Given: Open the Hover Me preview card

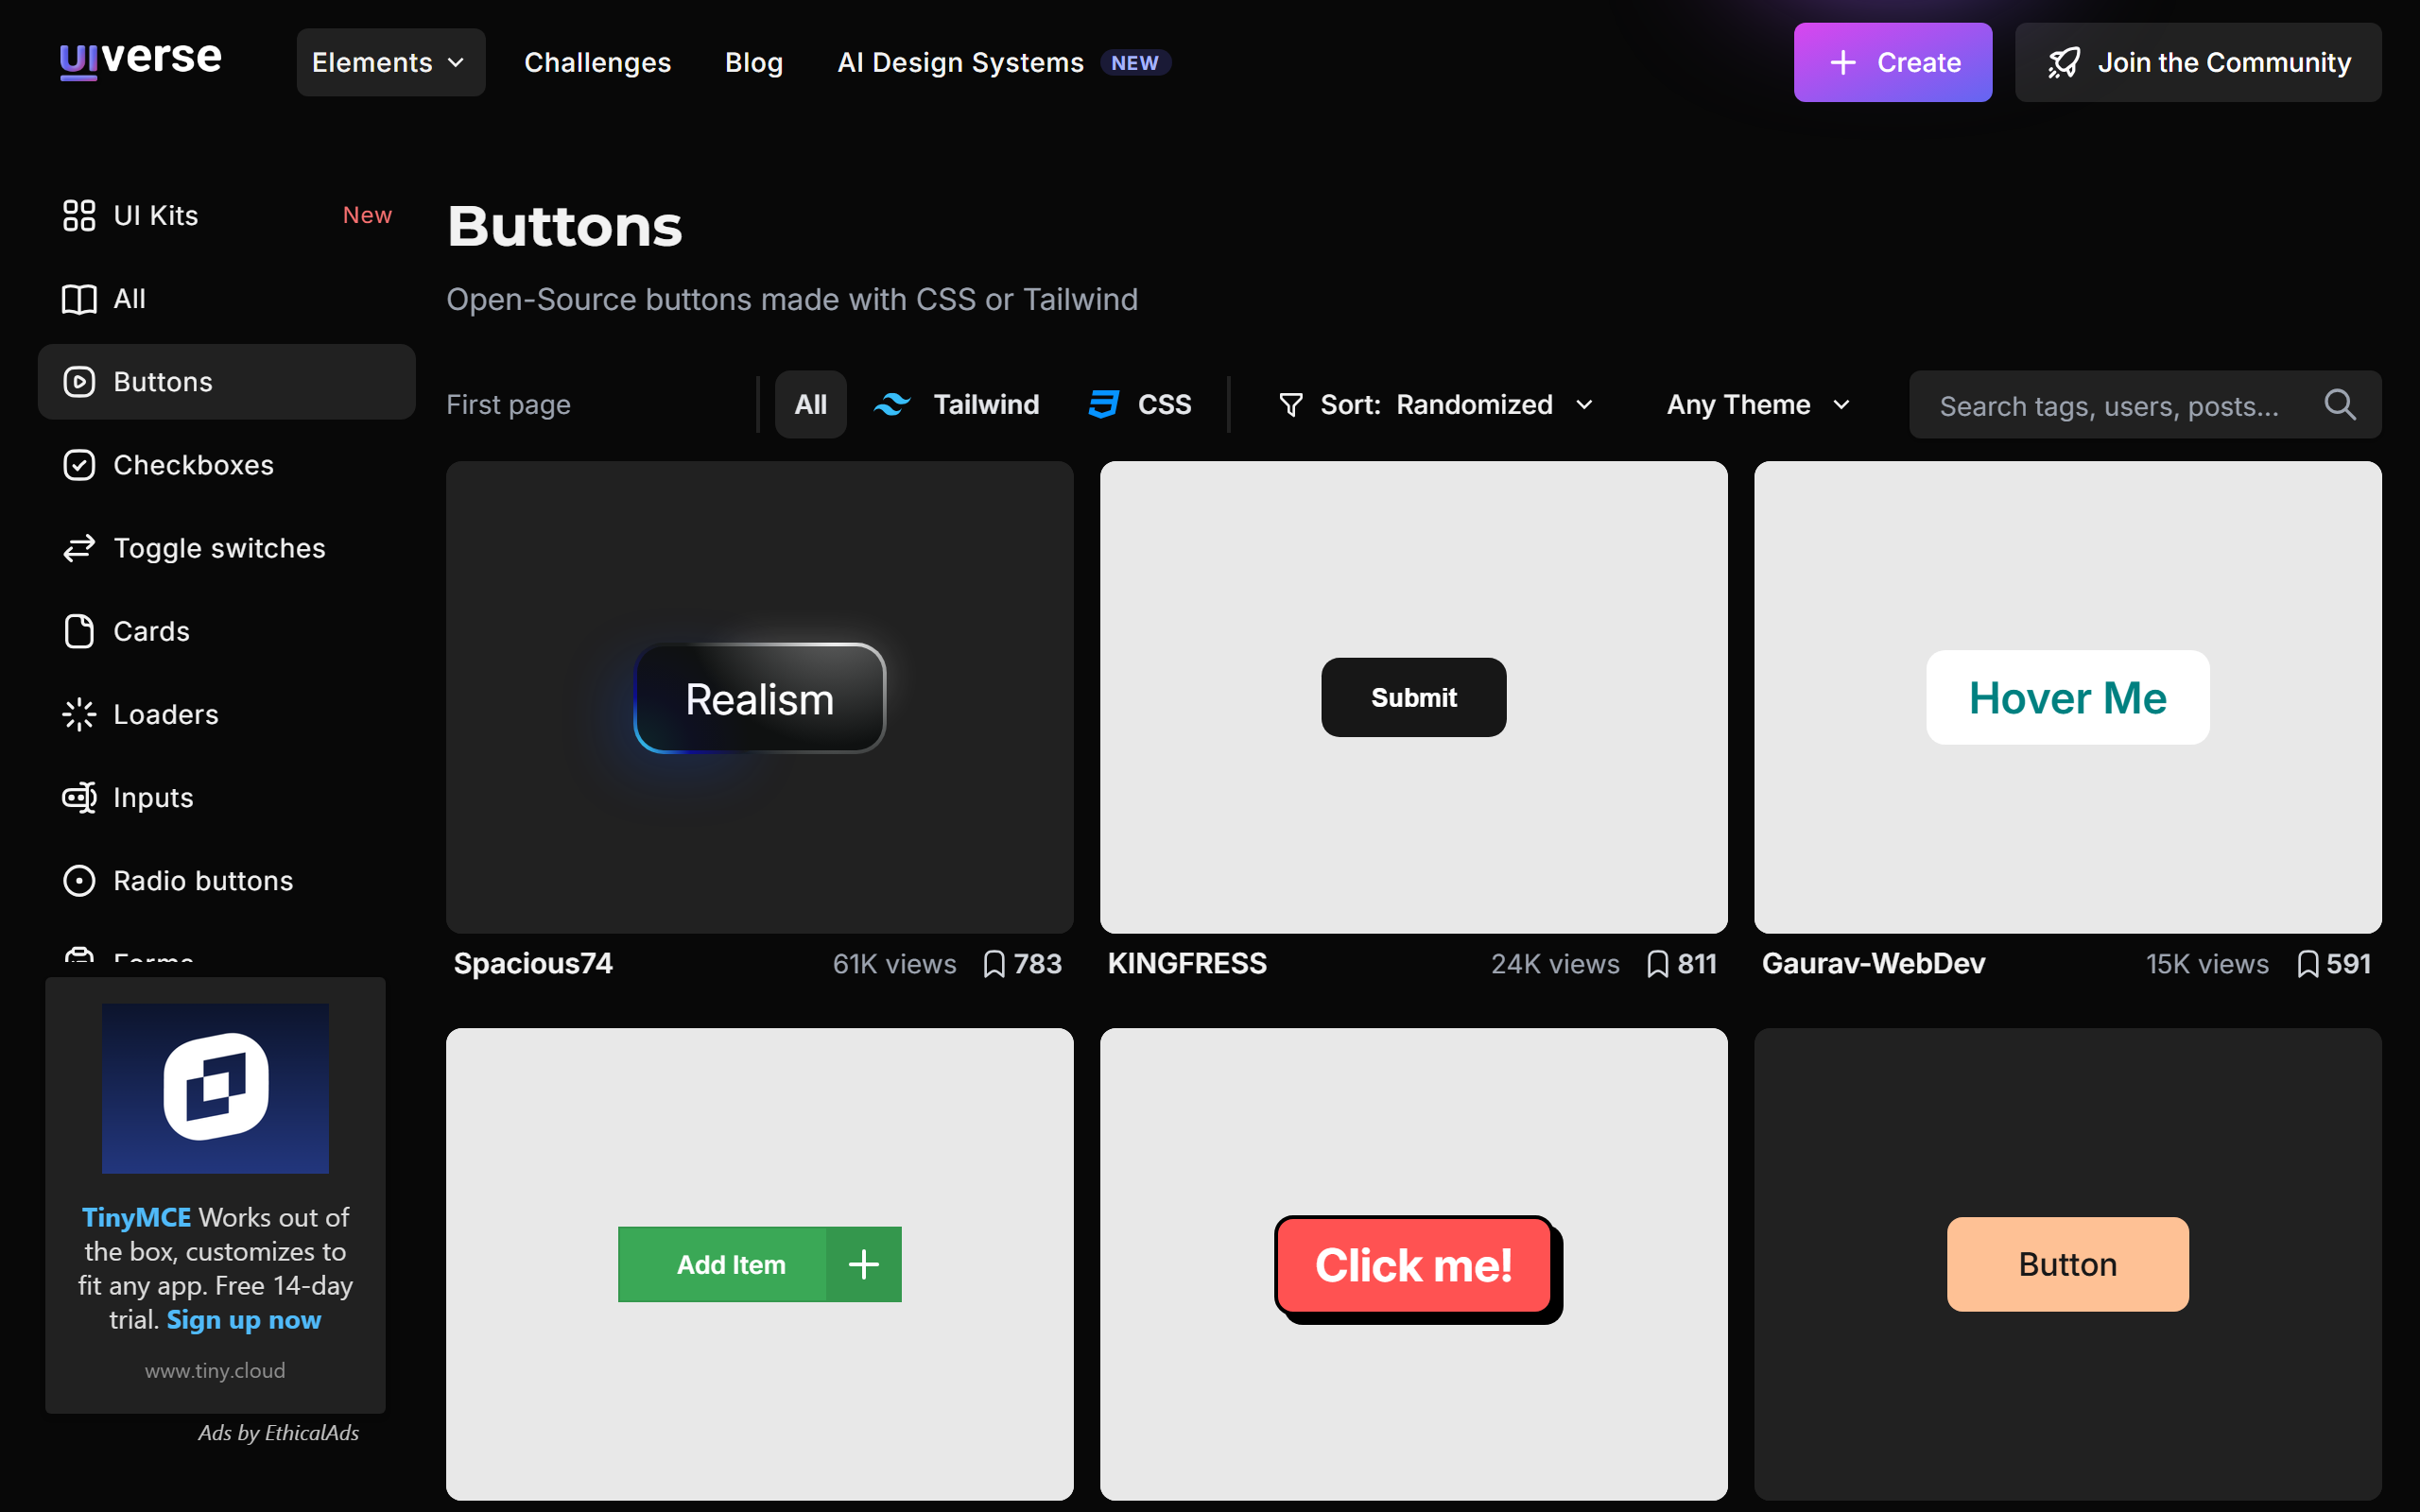Looking at the screenshot, I should coord(2068,697).
